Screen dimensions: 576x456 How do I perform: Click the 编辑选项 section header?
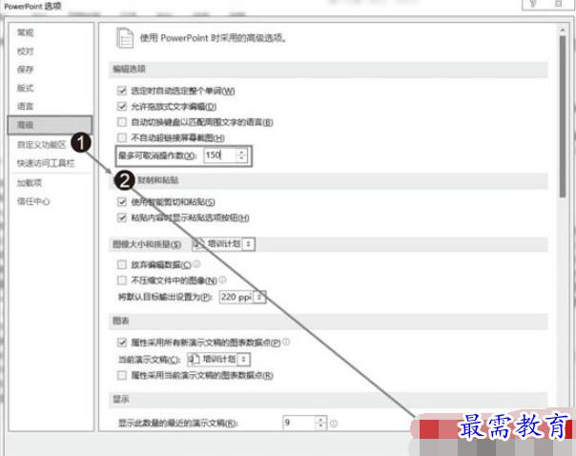pyautogui.click(x=328, y=69)
